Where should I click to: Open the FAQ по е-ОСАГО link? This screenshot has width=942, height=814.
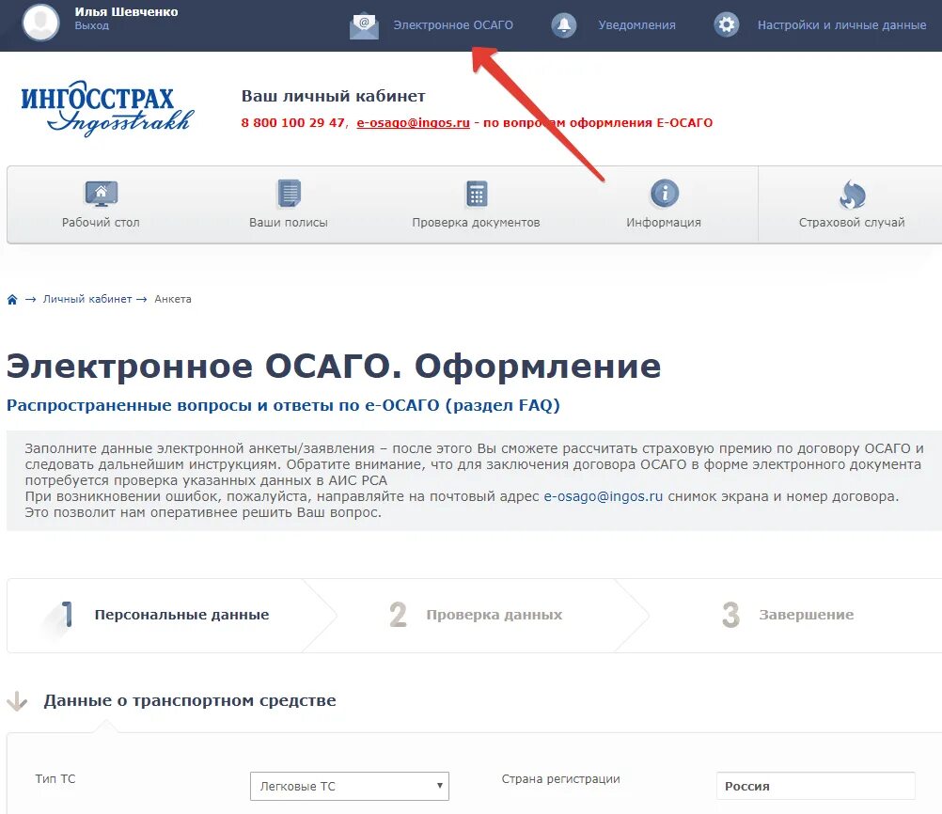point(283,405)
